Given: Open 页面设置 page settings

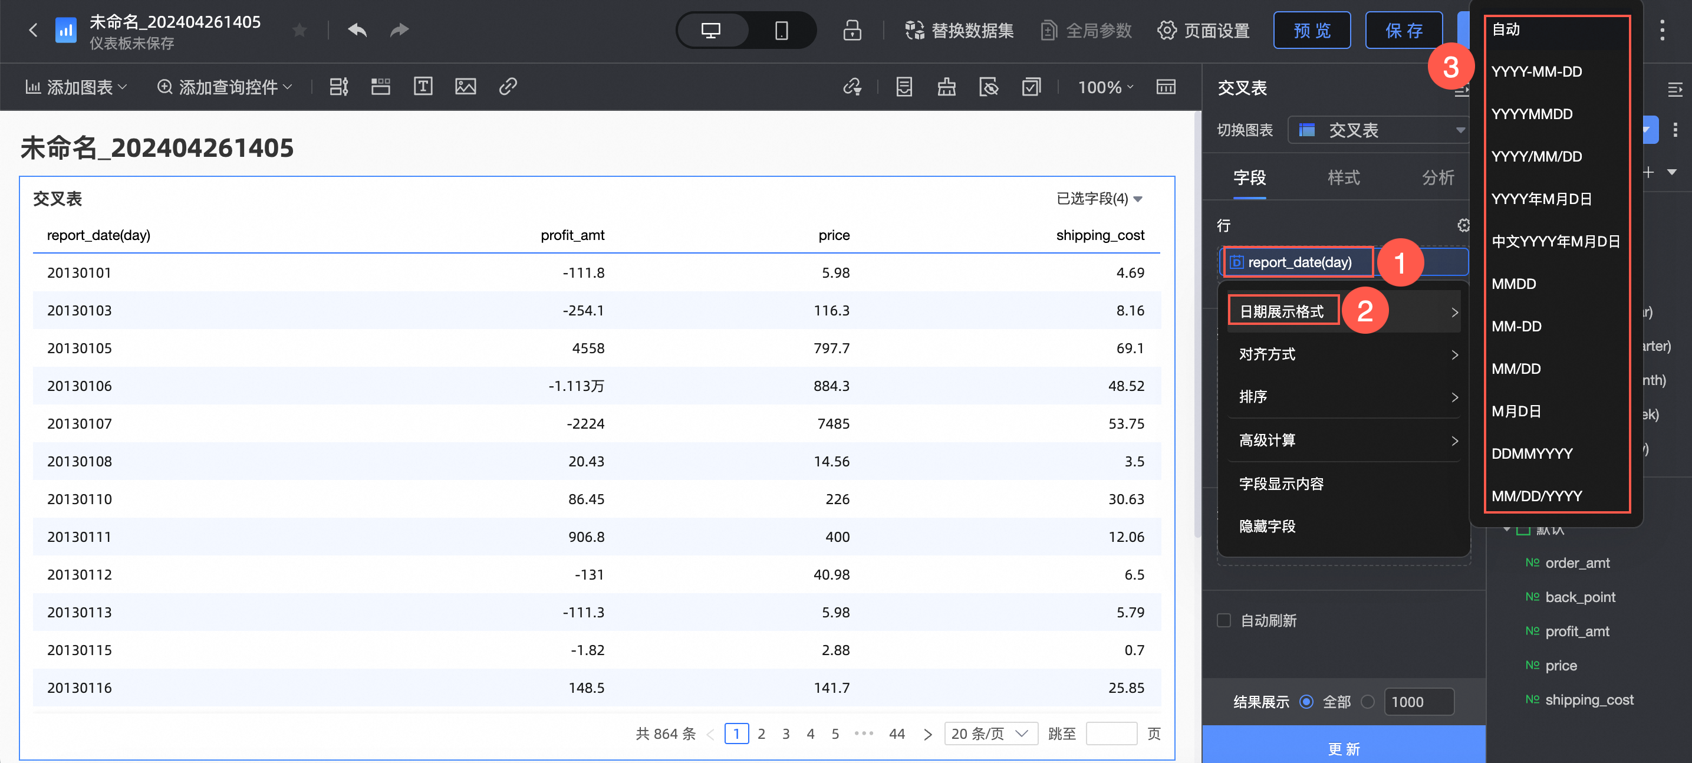Looking at the screenshot, I should (1203, 30).
